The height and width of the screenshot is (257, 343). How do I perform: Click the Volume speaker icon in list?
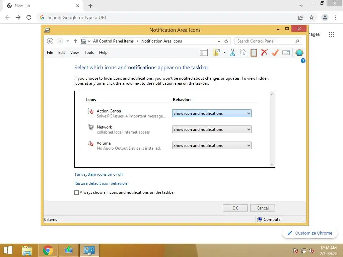[90, 143]
